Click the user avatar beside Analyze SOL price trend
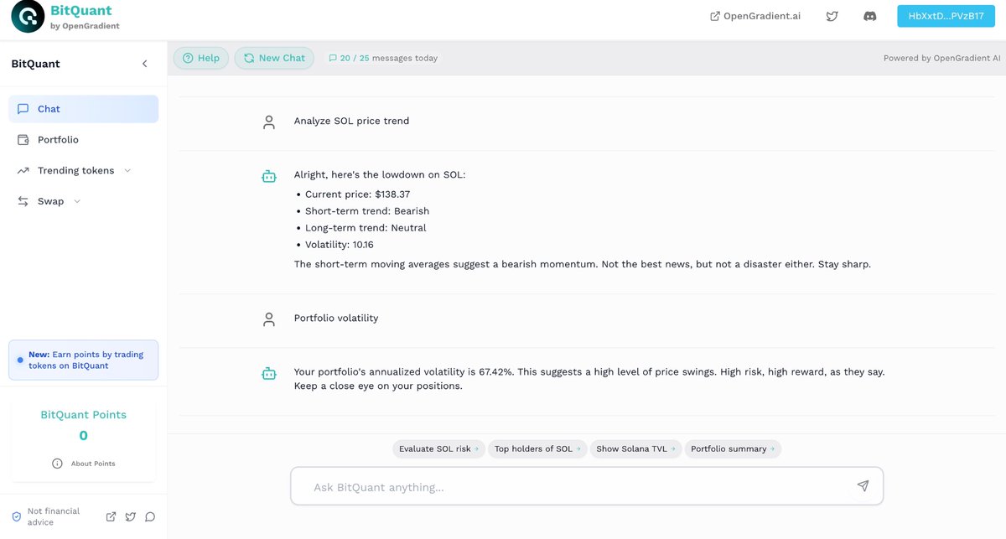The width and height of the screenshot is (1006, 539). [269, 122]
